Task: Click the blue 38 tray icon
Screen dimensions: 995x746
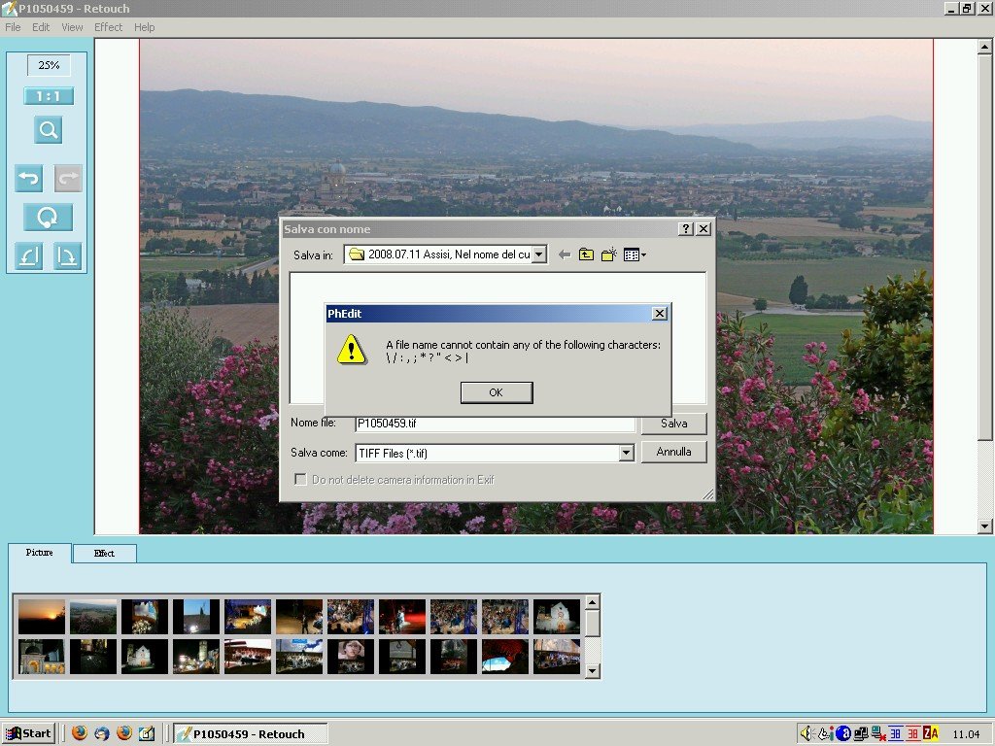Action: click(895, 734)
